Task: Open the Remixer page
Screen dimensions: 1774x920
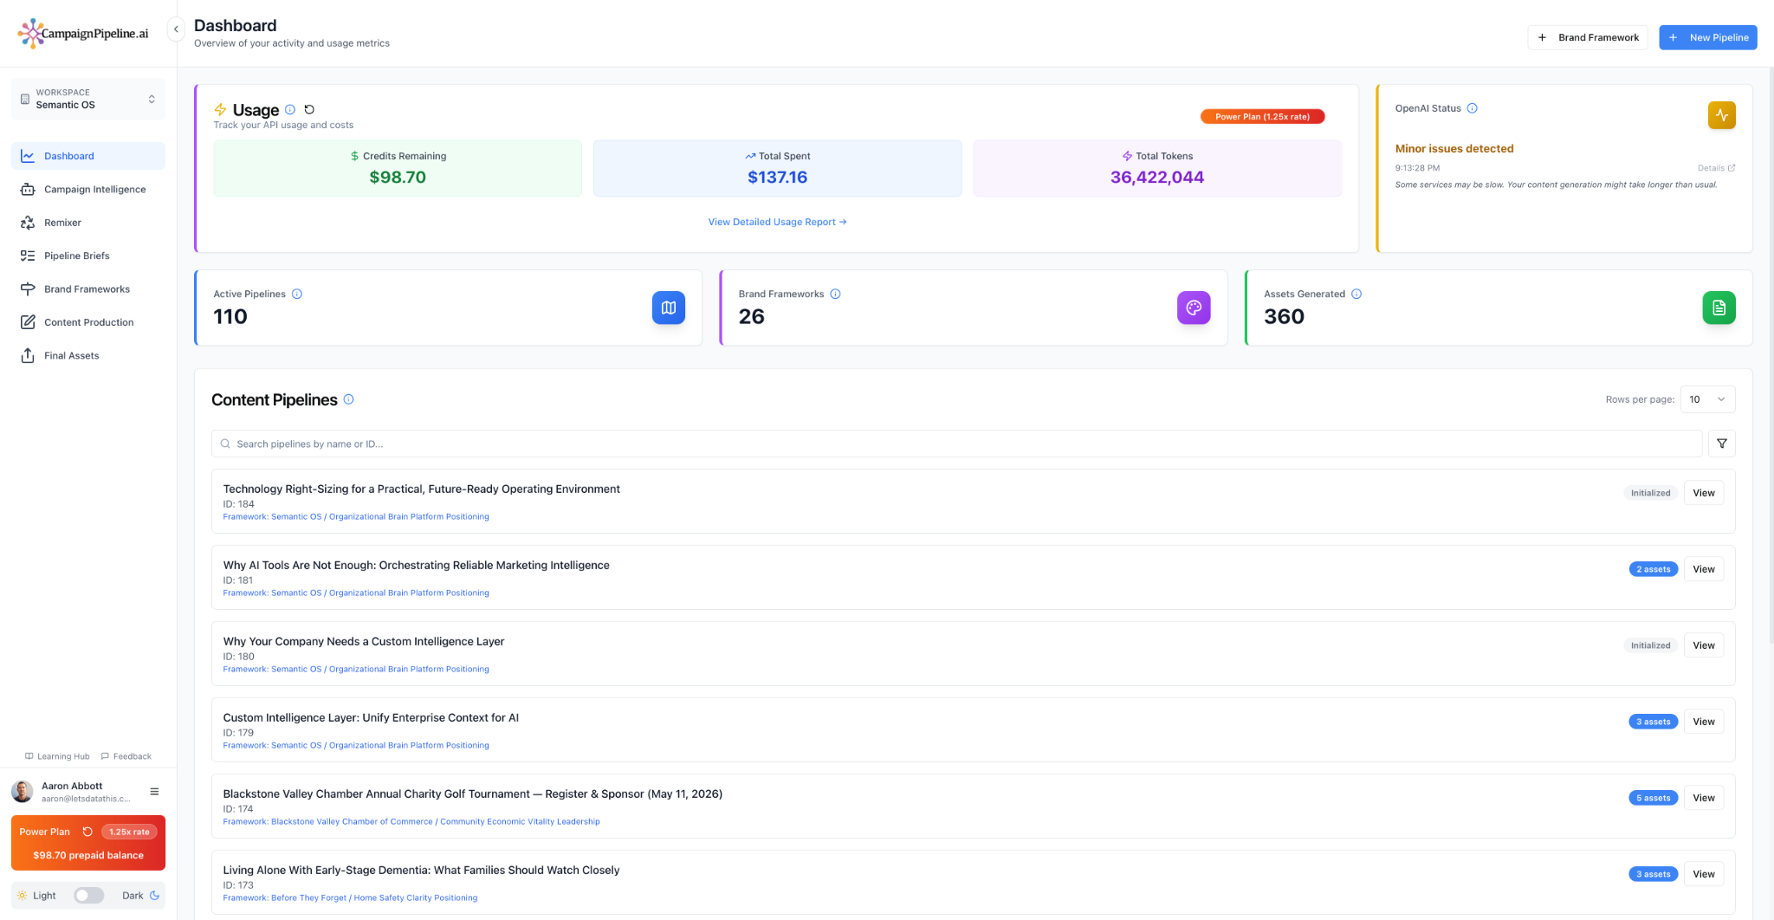Action: [87, 223]
